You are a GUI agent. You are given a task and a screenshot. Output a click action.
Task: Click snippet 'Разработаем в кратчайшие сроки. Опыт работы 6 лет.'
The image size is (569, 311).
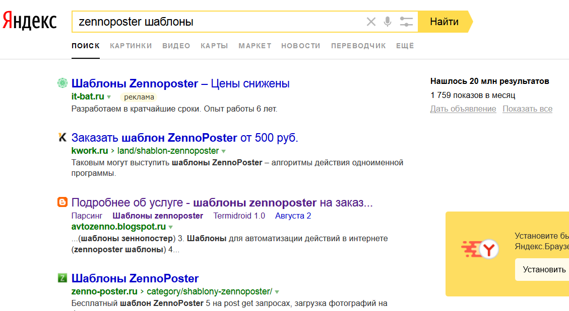click(x=174, y=109)
